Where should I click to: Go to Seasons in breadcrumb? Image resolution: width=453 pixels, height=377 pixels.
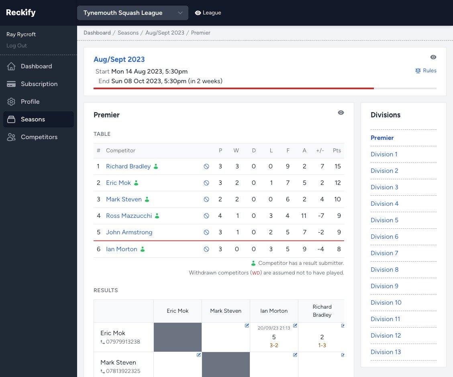click(128, 33)
